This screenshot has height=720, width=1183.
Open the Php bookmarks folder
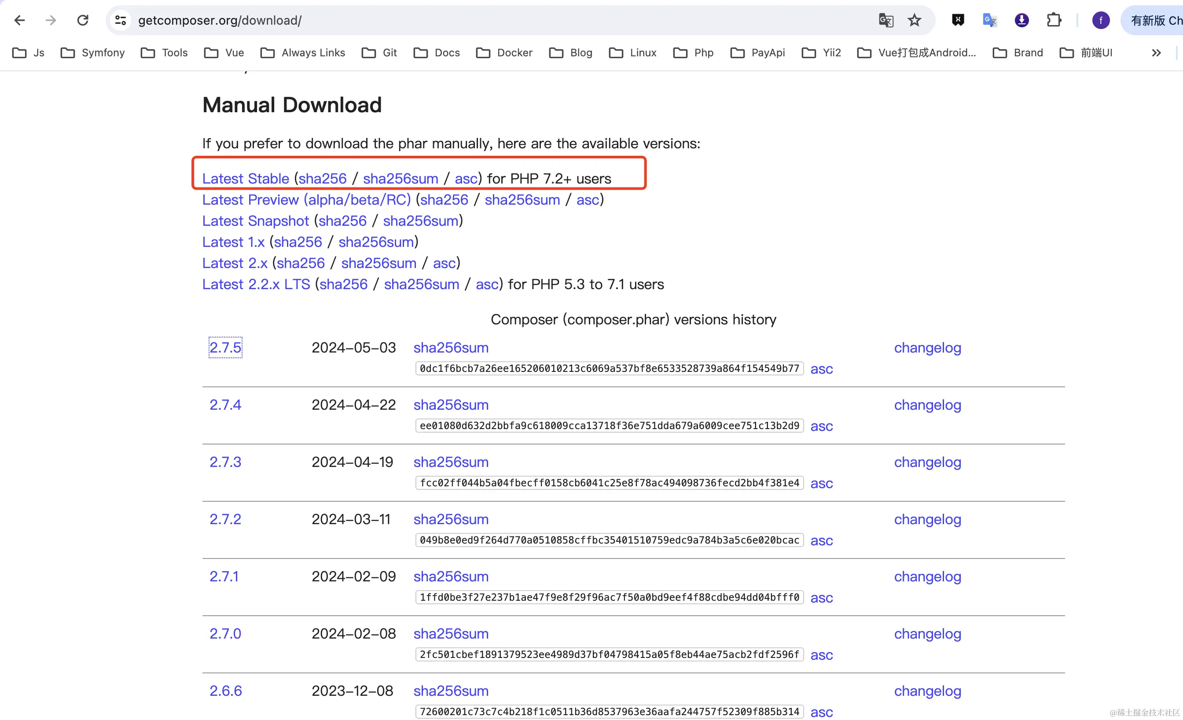[x=693, y=53]
